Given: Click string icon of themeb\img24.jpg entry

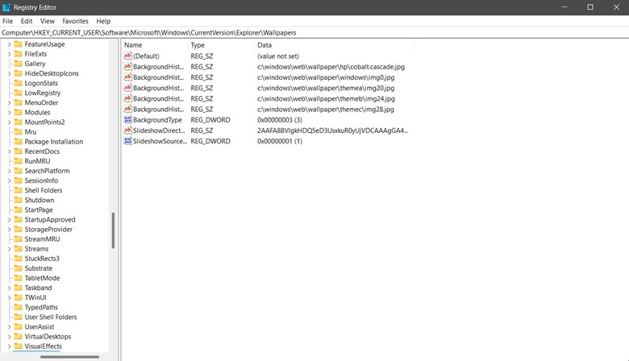Looking at the screenshot, I should tap(127, 98).
